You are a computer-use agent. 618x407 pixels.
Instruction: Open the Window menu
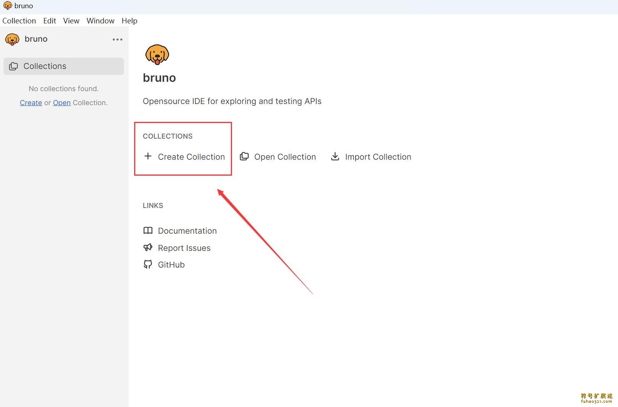[x=100, y=21]
